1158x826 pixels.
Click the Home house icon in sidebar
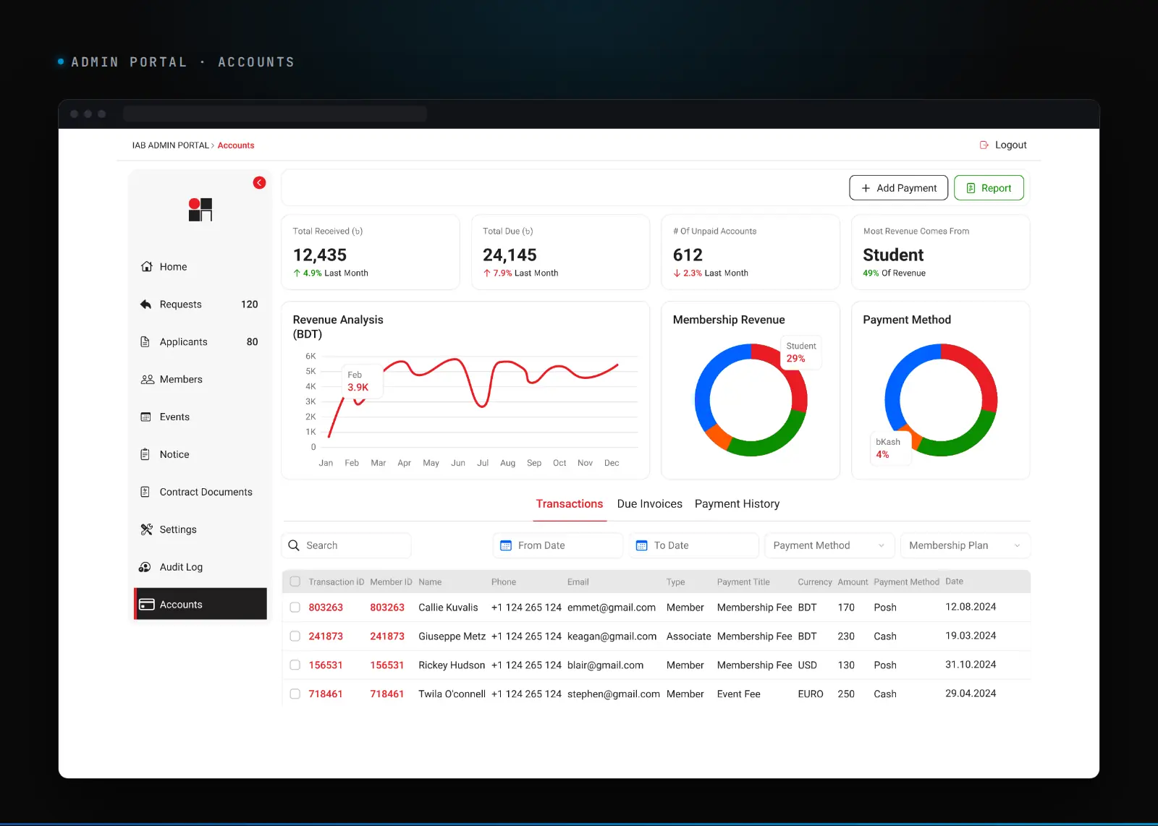tap(146, 267)
